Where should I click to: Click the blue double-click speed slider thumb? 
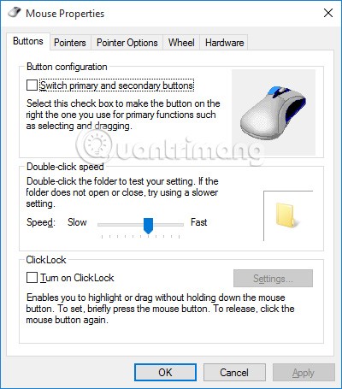pos(148,226)
